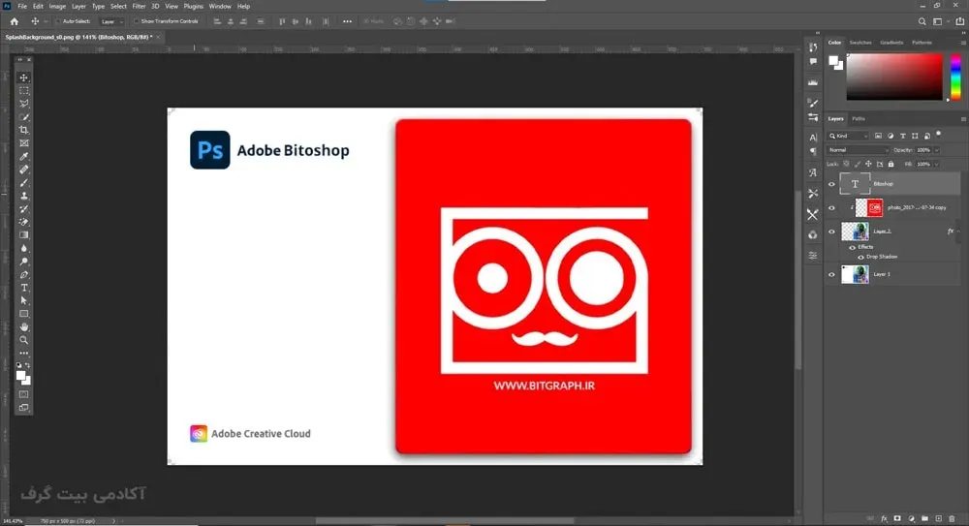969x526 pixels.
Task: Toggle the layer filtering on/off switch
Action: 939,134
